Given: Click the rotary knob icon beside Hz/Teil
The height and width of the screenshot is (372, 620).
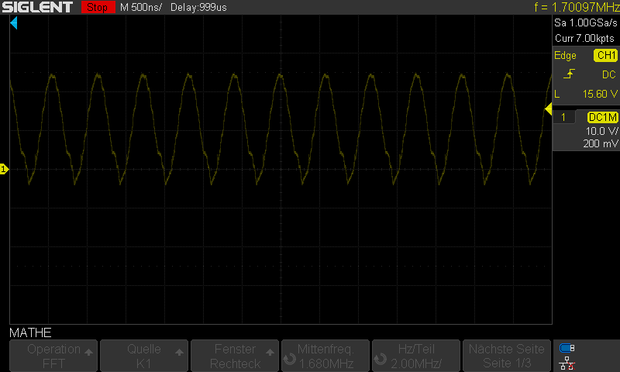Looking at the screenshot, I should (x=381, y=359).
